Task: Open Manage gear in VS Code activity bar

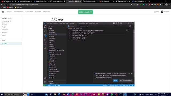Action: pos(45,82)
